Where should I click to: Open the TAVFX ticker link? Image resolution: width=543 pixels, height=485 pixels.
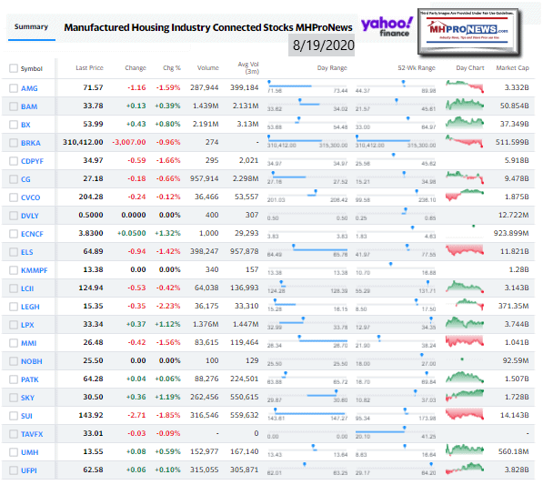pos(32,434)
